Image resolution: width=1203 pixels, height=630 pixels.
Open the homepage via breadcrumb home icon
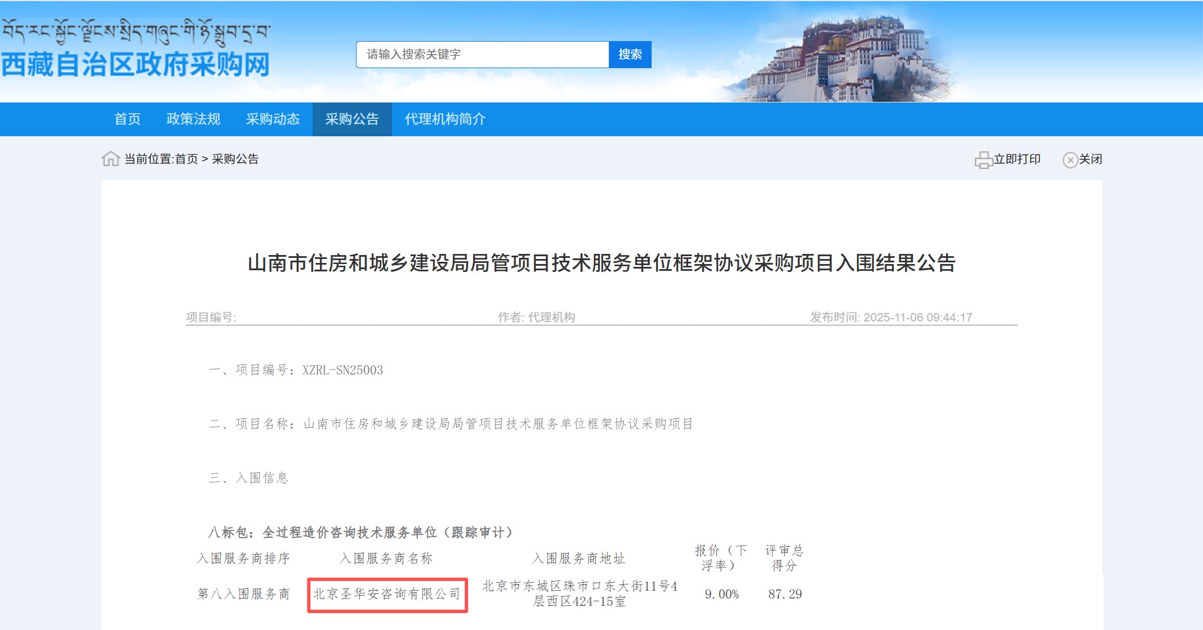[x=110, y=159]
